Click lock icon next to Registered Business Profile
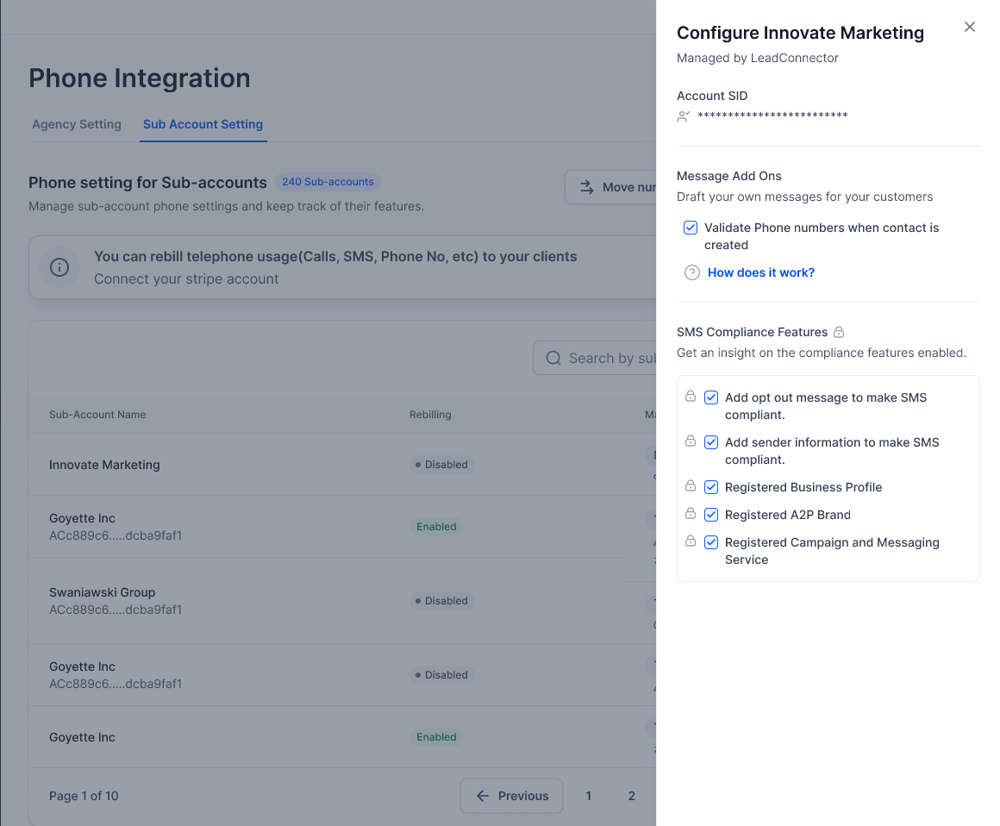The height and width of the screenshot is (826, 1000). (691, 485)
